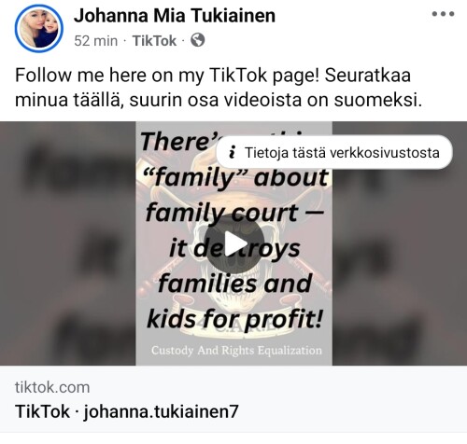Click the TikTok source label beside timestamp
The image size is (467, 444).
(154, 41)
